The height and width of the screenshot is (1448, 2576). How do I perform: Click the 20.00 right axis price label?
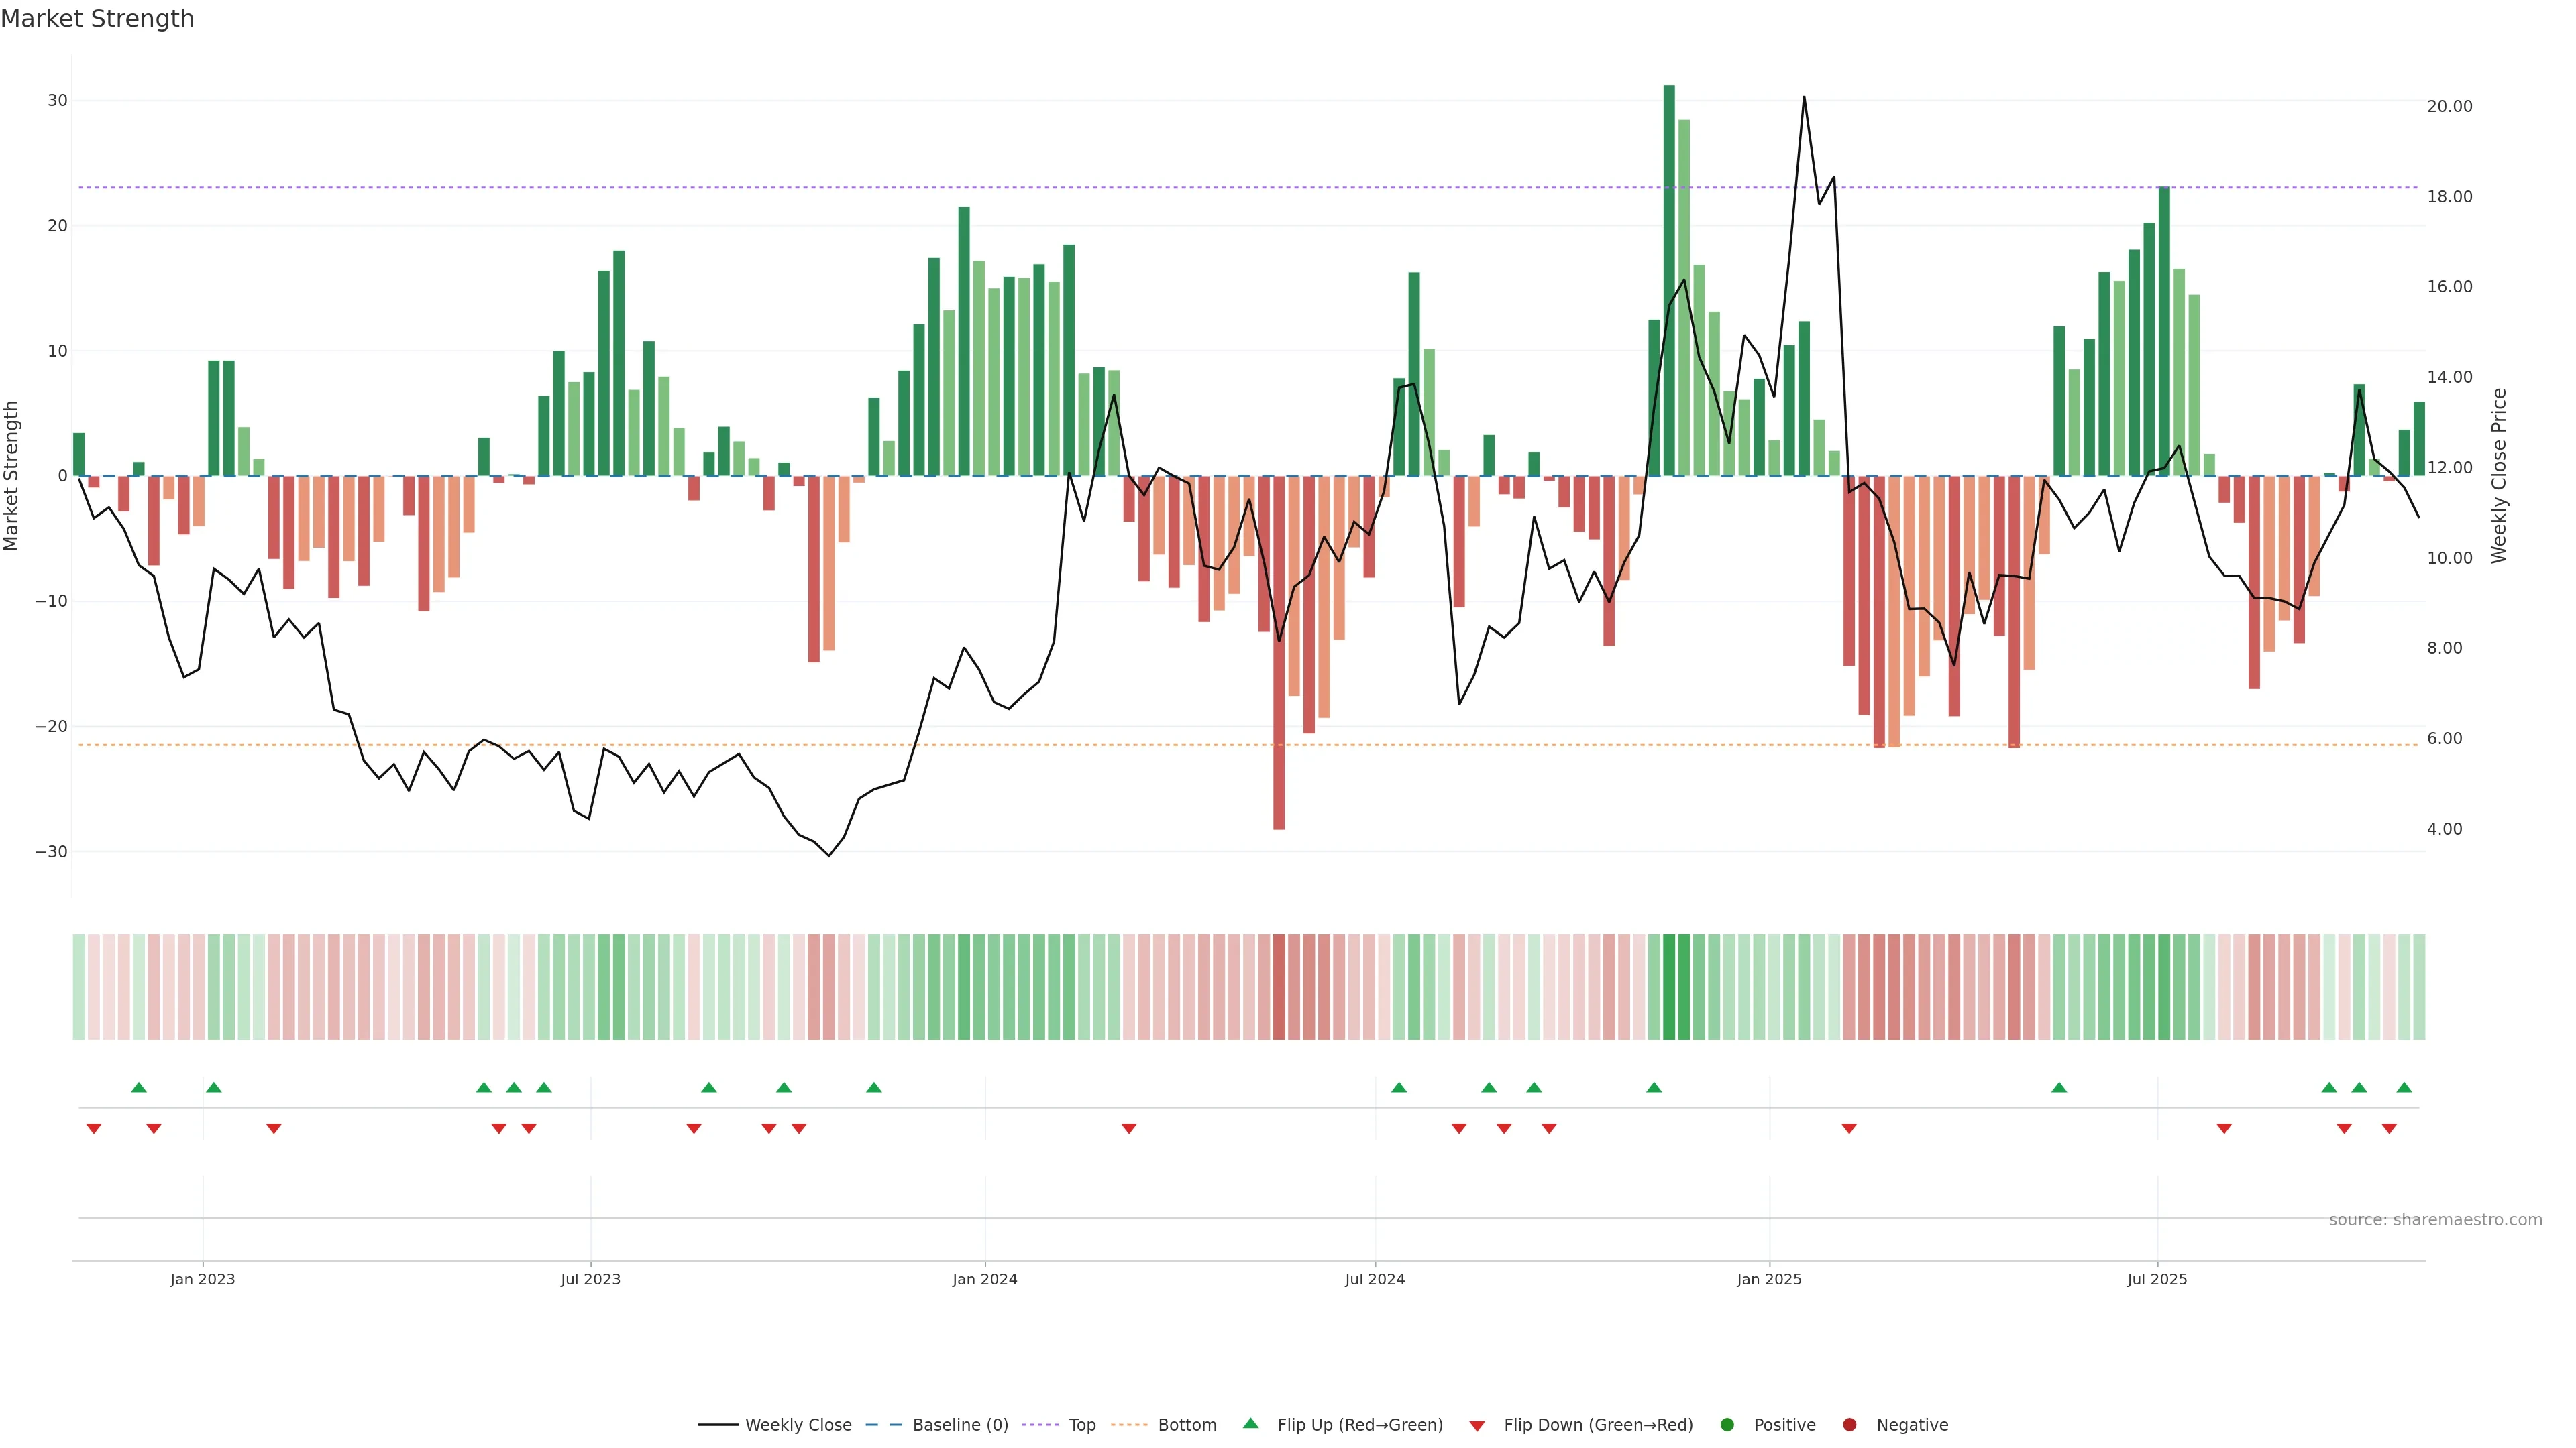coord(2449,106)
